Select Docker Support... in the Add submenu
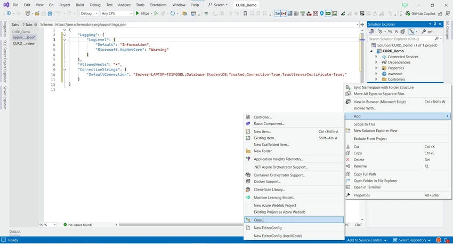Image resolution: width=453 pixels, height=244 pixels. pyautogui.click(x=294, y=182)
